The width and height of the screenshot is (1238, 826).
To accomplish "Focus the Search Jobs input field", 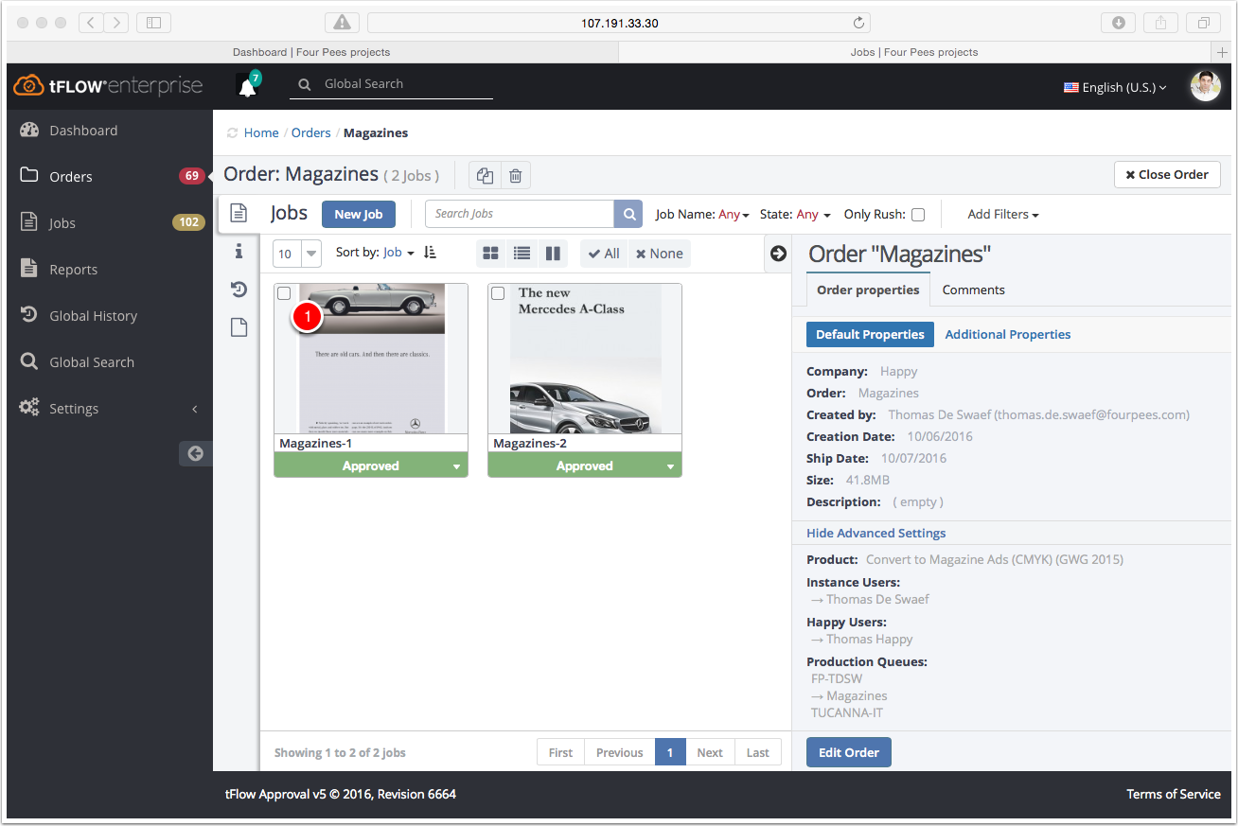I will (520, 214).
